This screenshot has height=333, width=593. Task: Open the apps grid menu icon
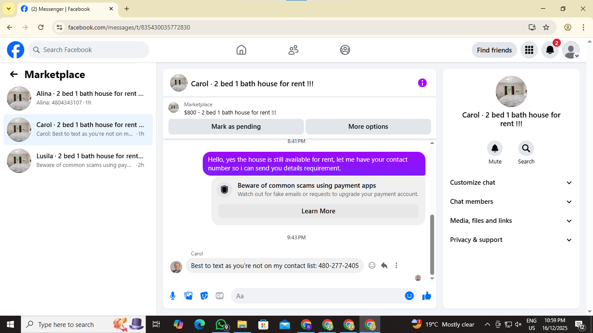(x=529, y=50)
